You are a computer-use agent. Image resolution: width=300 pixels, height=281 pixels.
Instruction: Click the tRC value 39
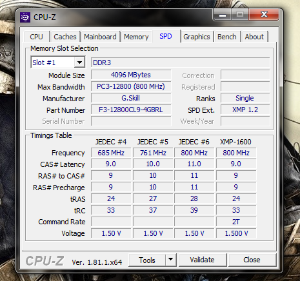point(194,210)
